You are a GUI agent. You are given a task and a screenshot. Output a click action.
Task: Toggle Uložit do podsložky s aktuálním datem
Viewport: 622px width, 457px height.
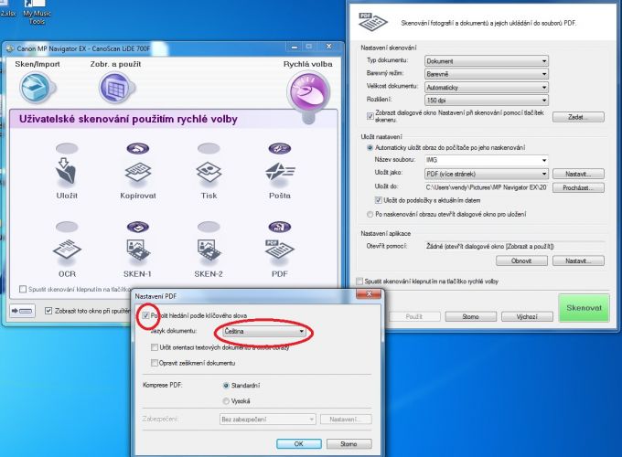pos(378,200)
